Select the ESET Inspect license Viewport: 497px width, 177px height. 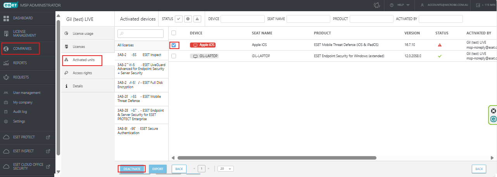pyautogui.click(x=142, y=55)
